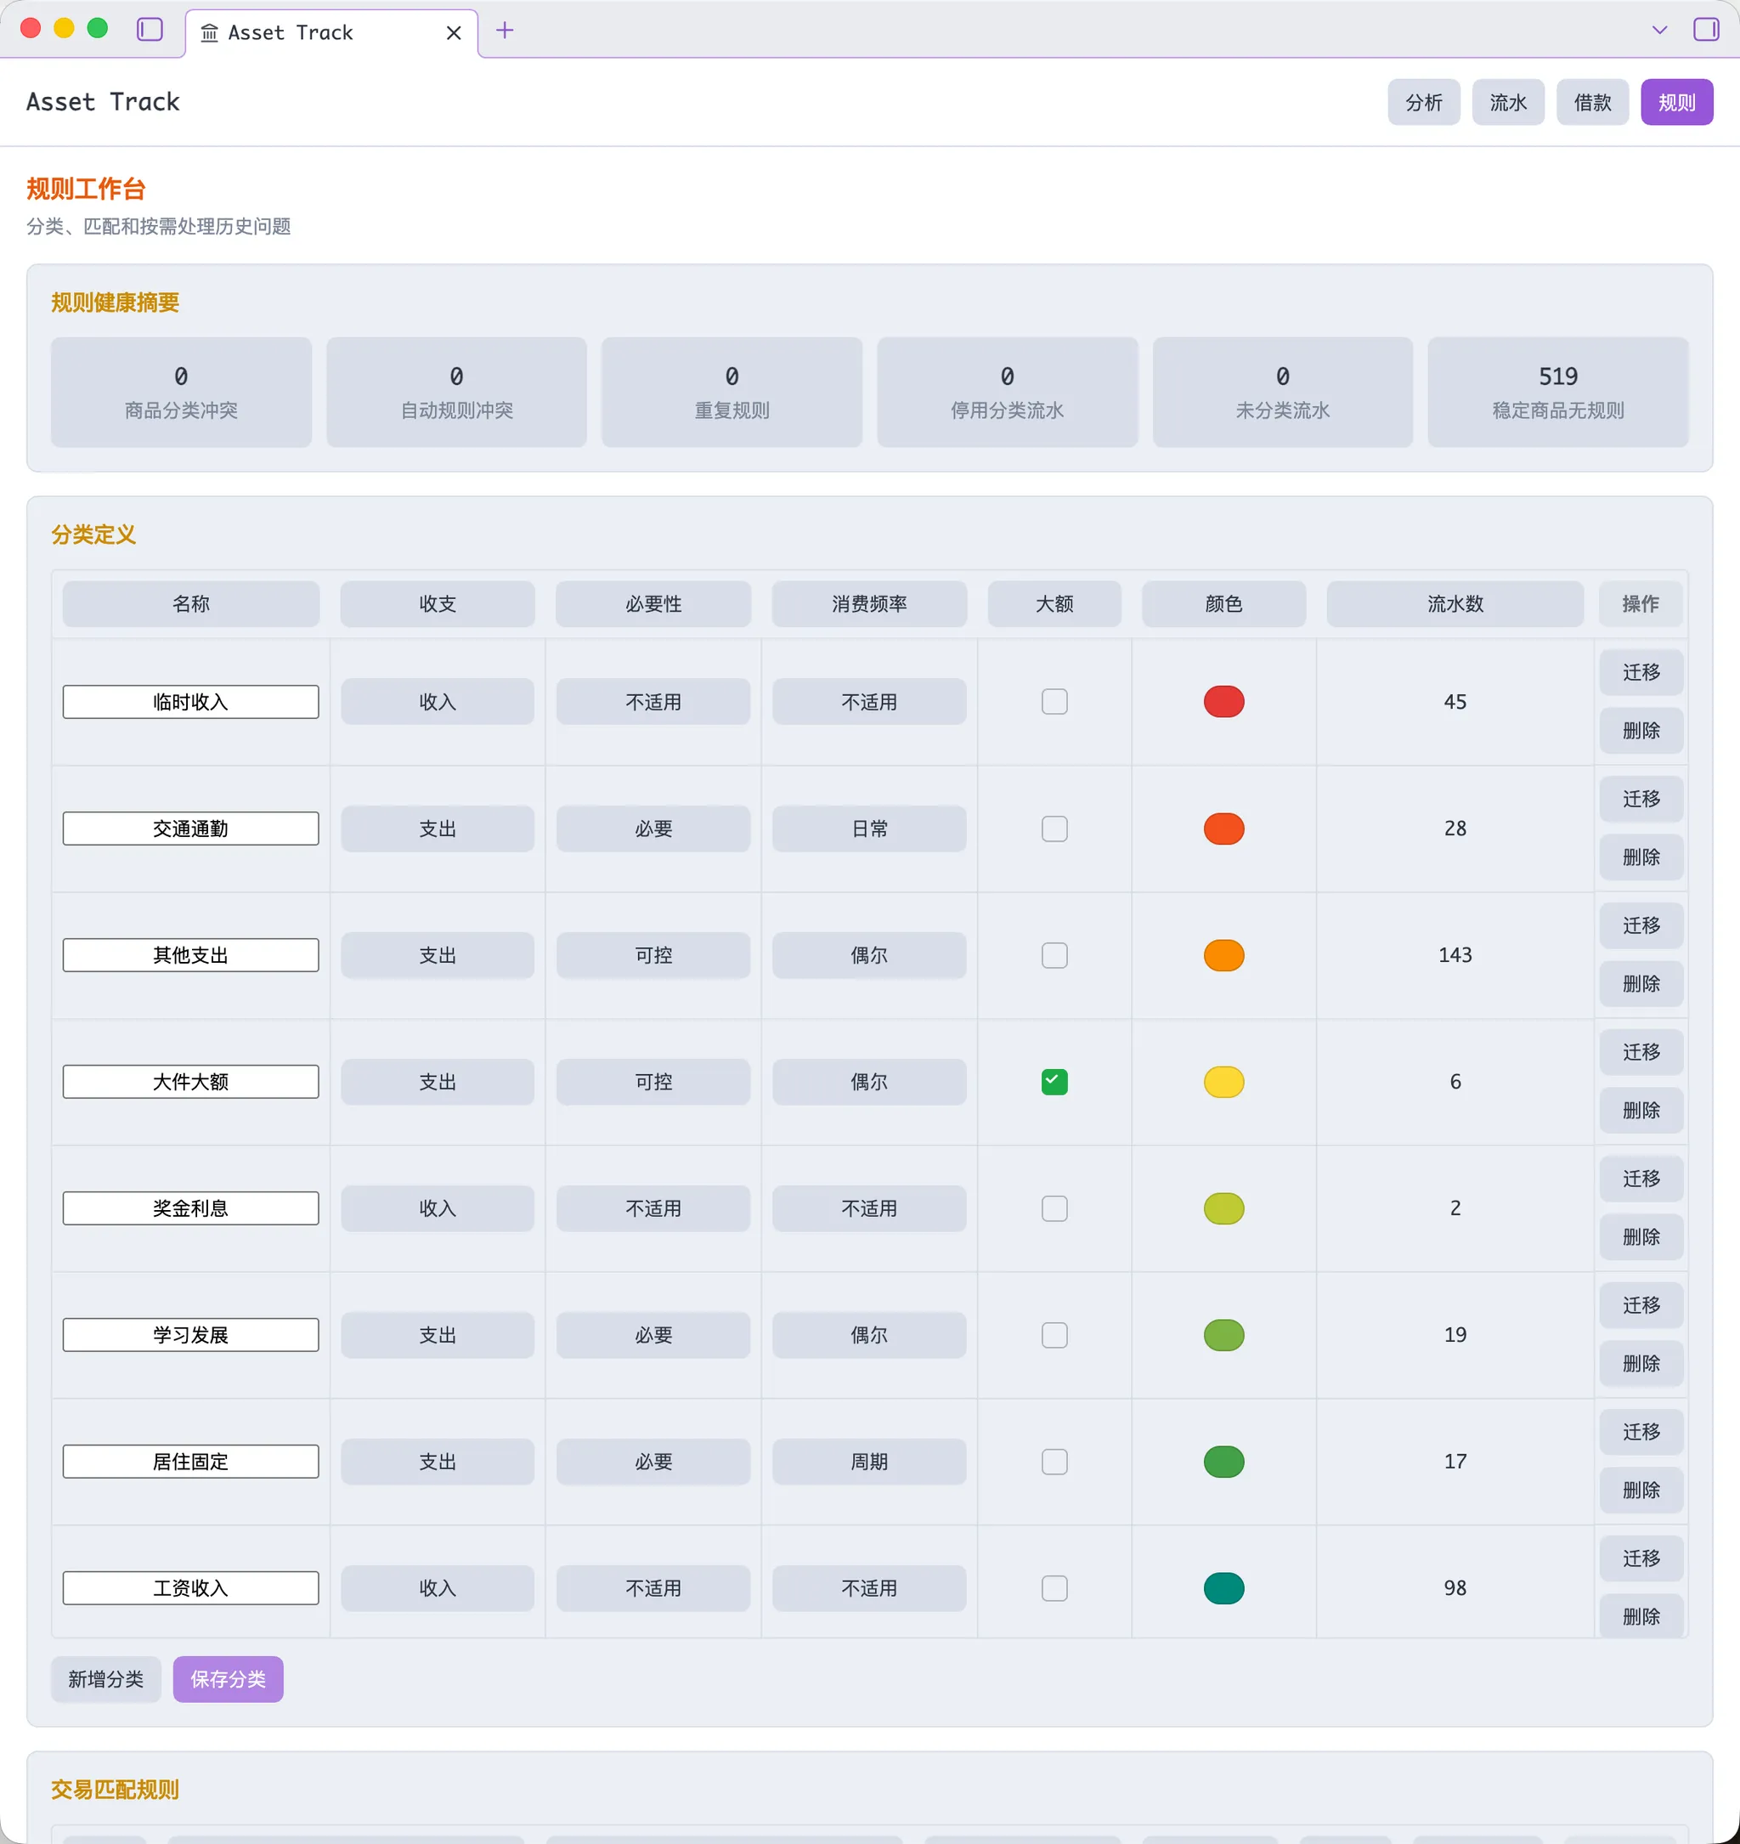Click the 143 流水数 value
1740x1844 pixels.
pos(1455,954)
